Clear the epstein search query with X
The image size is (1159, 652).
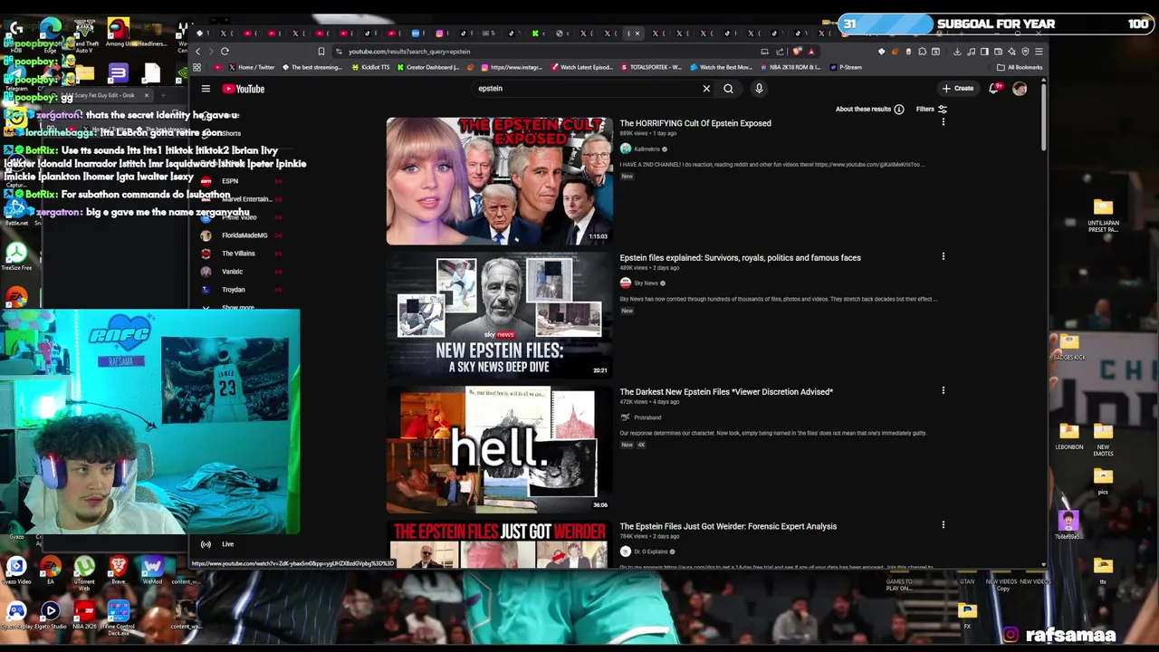pyautogui.click(x=706, y=89)
